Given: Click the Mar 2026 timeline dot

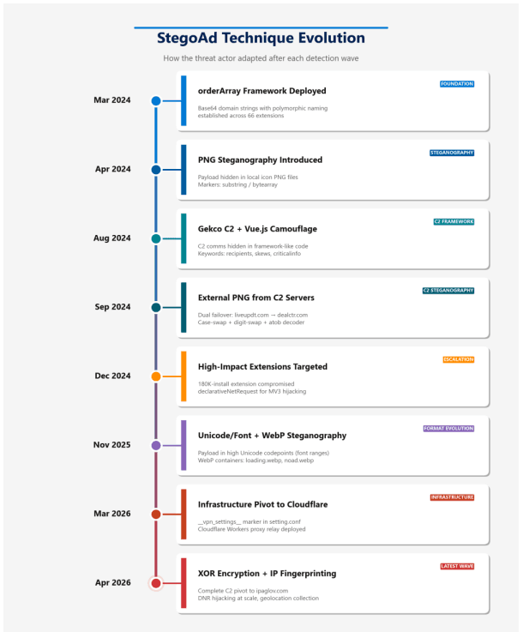Looking at the screenshot, I should [x=156, y=515].
